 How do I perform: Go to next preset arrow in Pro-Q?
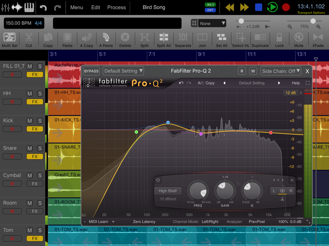tap(279, 83)
